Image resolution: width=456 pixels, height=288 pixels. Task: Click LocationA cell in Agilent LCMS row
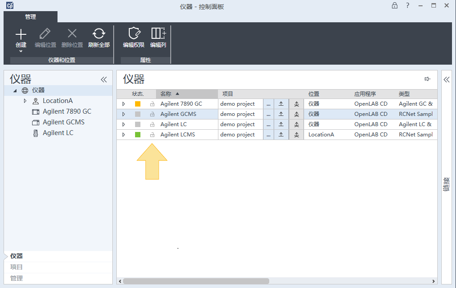click(x=321, y=135)
